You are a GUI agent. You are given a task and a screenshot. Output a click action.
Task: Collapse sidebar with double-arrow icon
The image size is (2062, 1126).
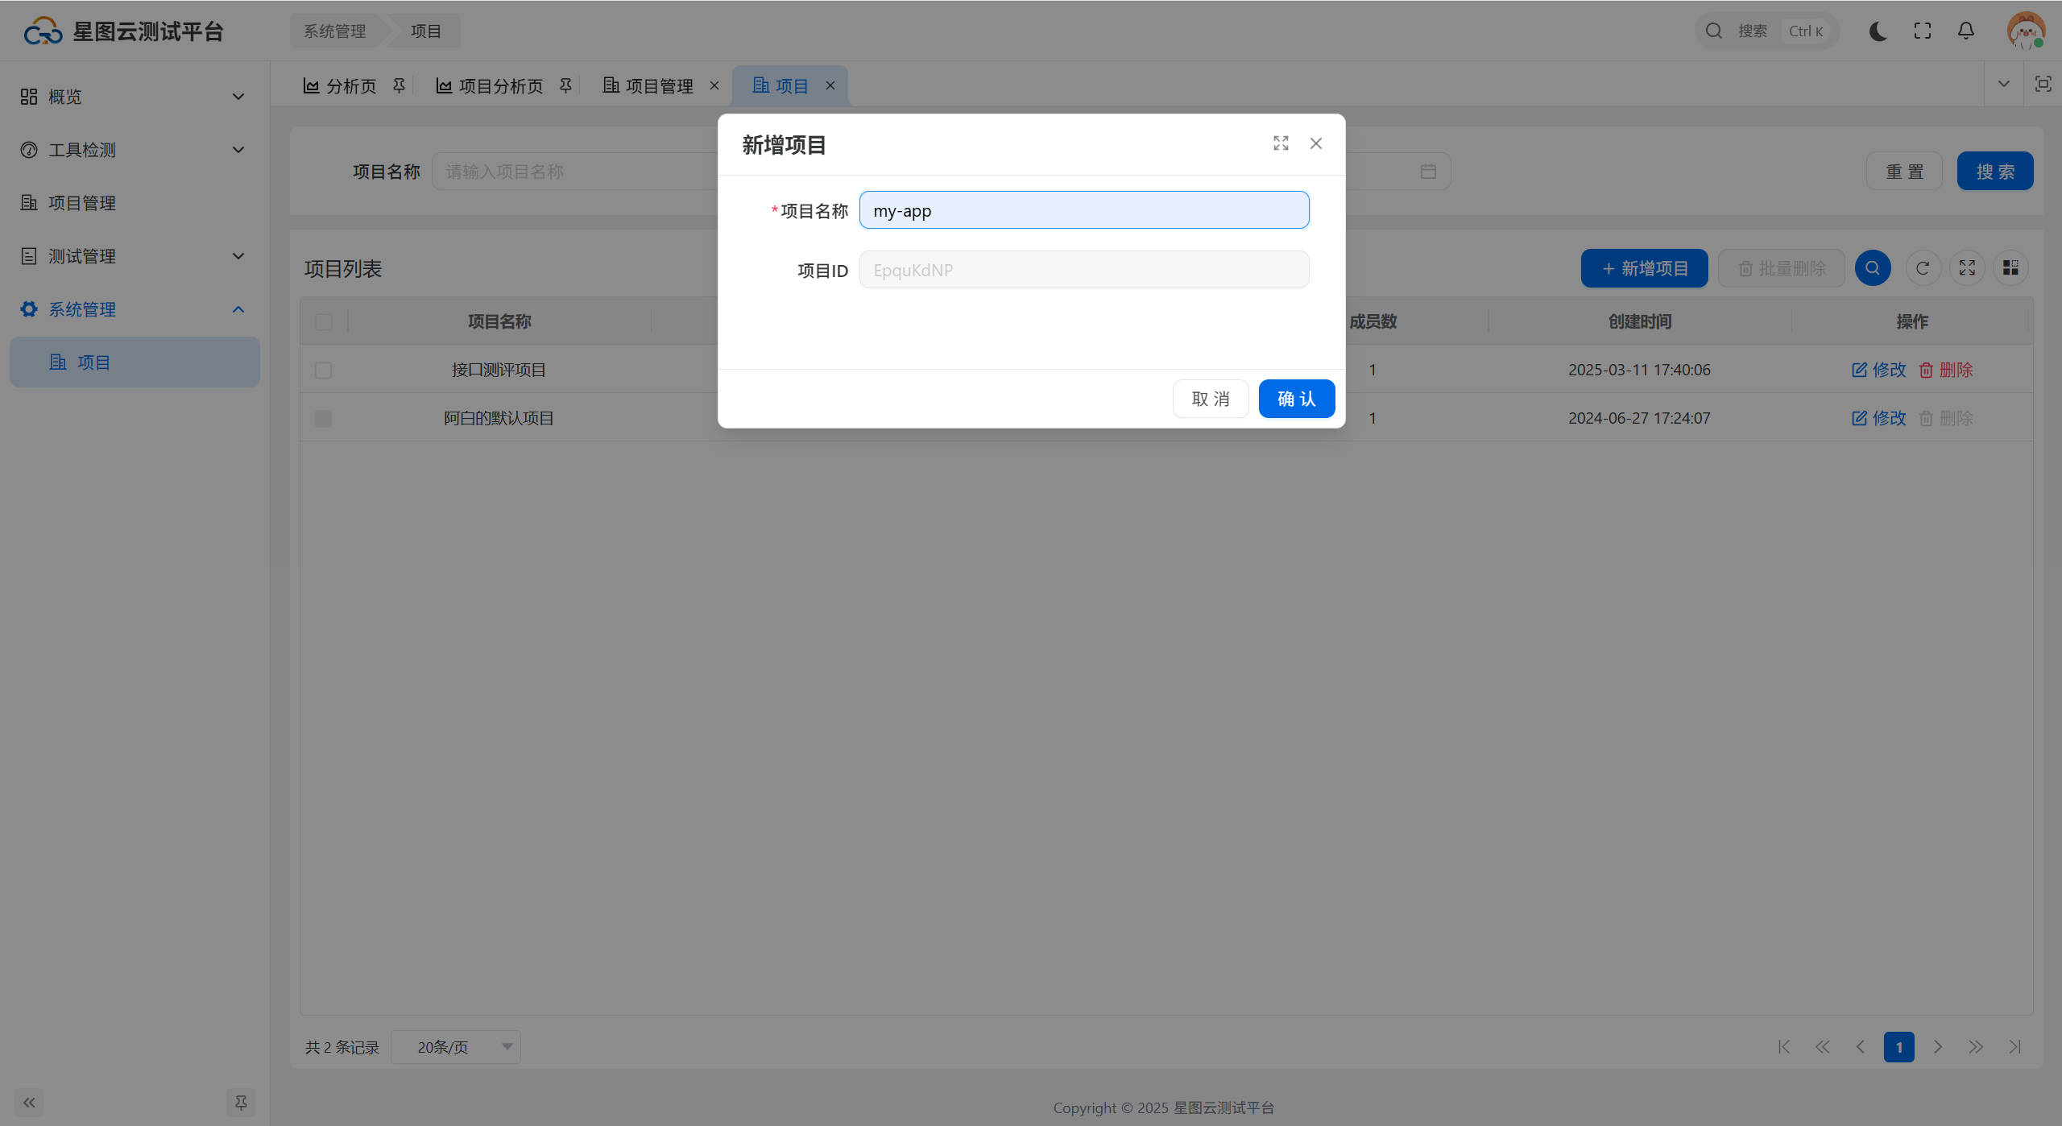[29, 1103]
